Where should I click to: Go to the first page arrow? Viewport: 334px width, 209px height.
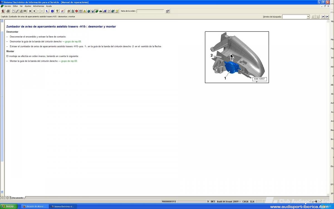coord(30,11)
